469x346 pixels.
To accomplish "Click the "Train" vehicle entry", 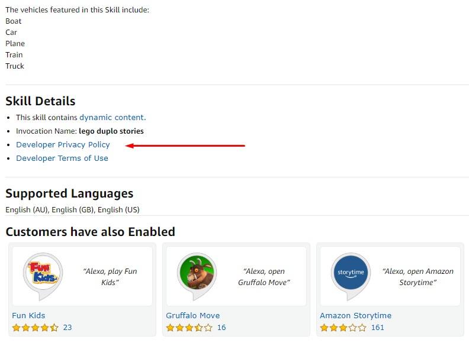I will pos(14,55).
